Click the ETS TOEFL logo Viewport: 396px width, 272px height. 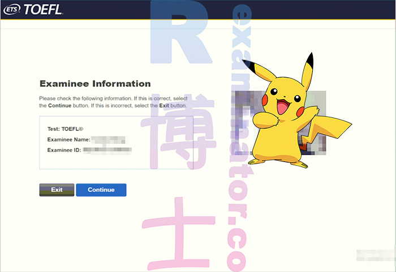(33, 10)
